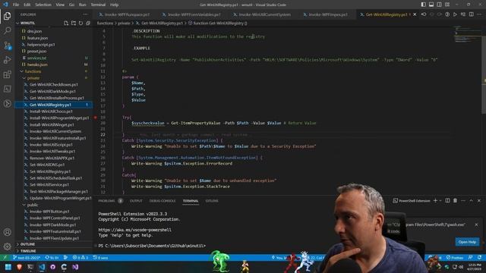
Task: Open the Explorer view in the activity bar
Action: [x=7, y=16]
